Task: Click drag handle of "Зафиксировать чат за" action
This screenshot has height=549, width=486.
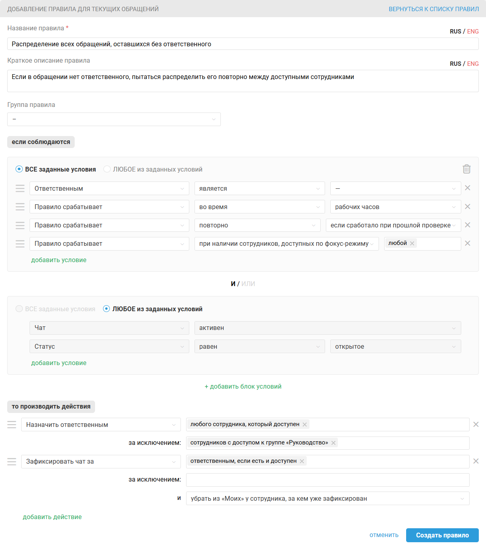Action: 12,461
